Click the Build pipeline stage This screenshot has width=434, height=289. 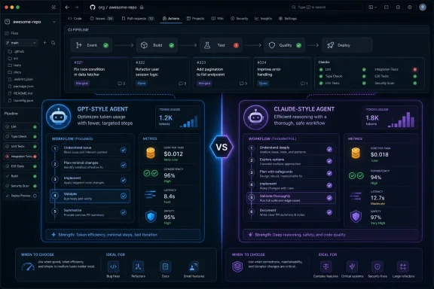(157, 45)
